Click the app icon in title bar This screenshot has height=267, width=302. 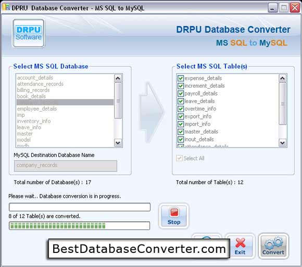coord(6,7)
